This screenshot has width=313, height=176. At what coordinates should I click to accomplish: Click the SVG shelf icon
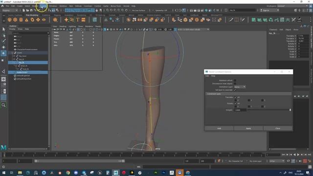click(84, 20)
